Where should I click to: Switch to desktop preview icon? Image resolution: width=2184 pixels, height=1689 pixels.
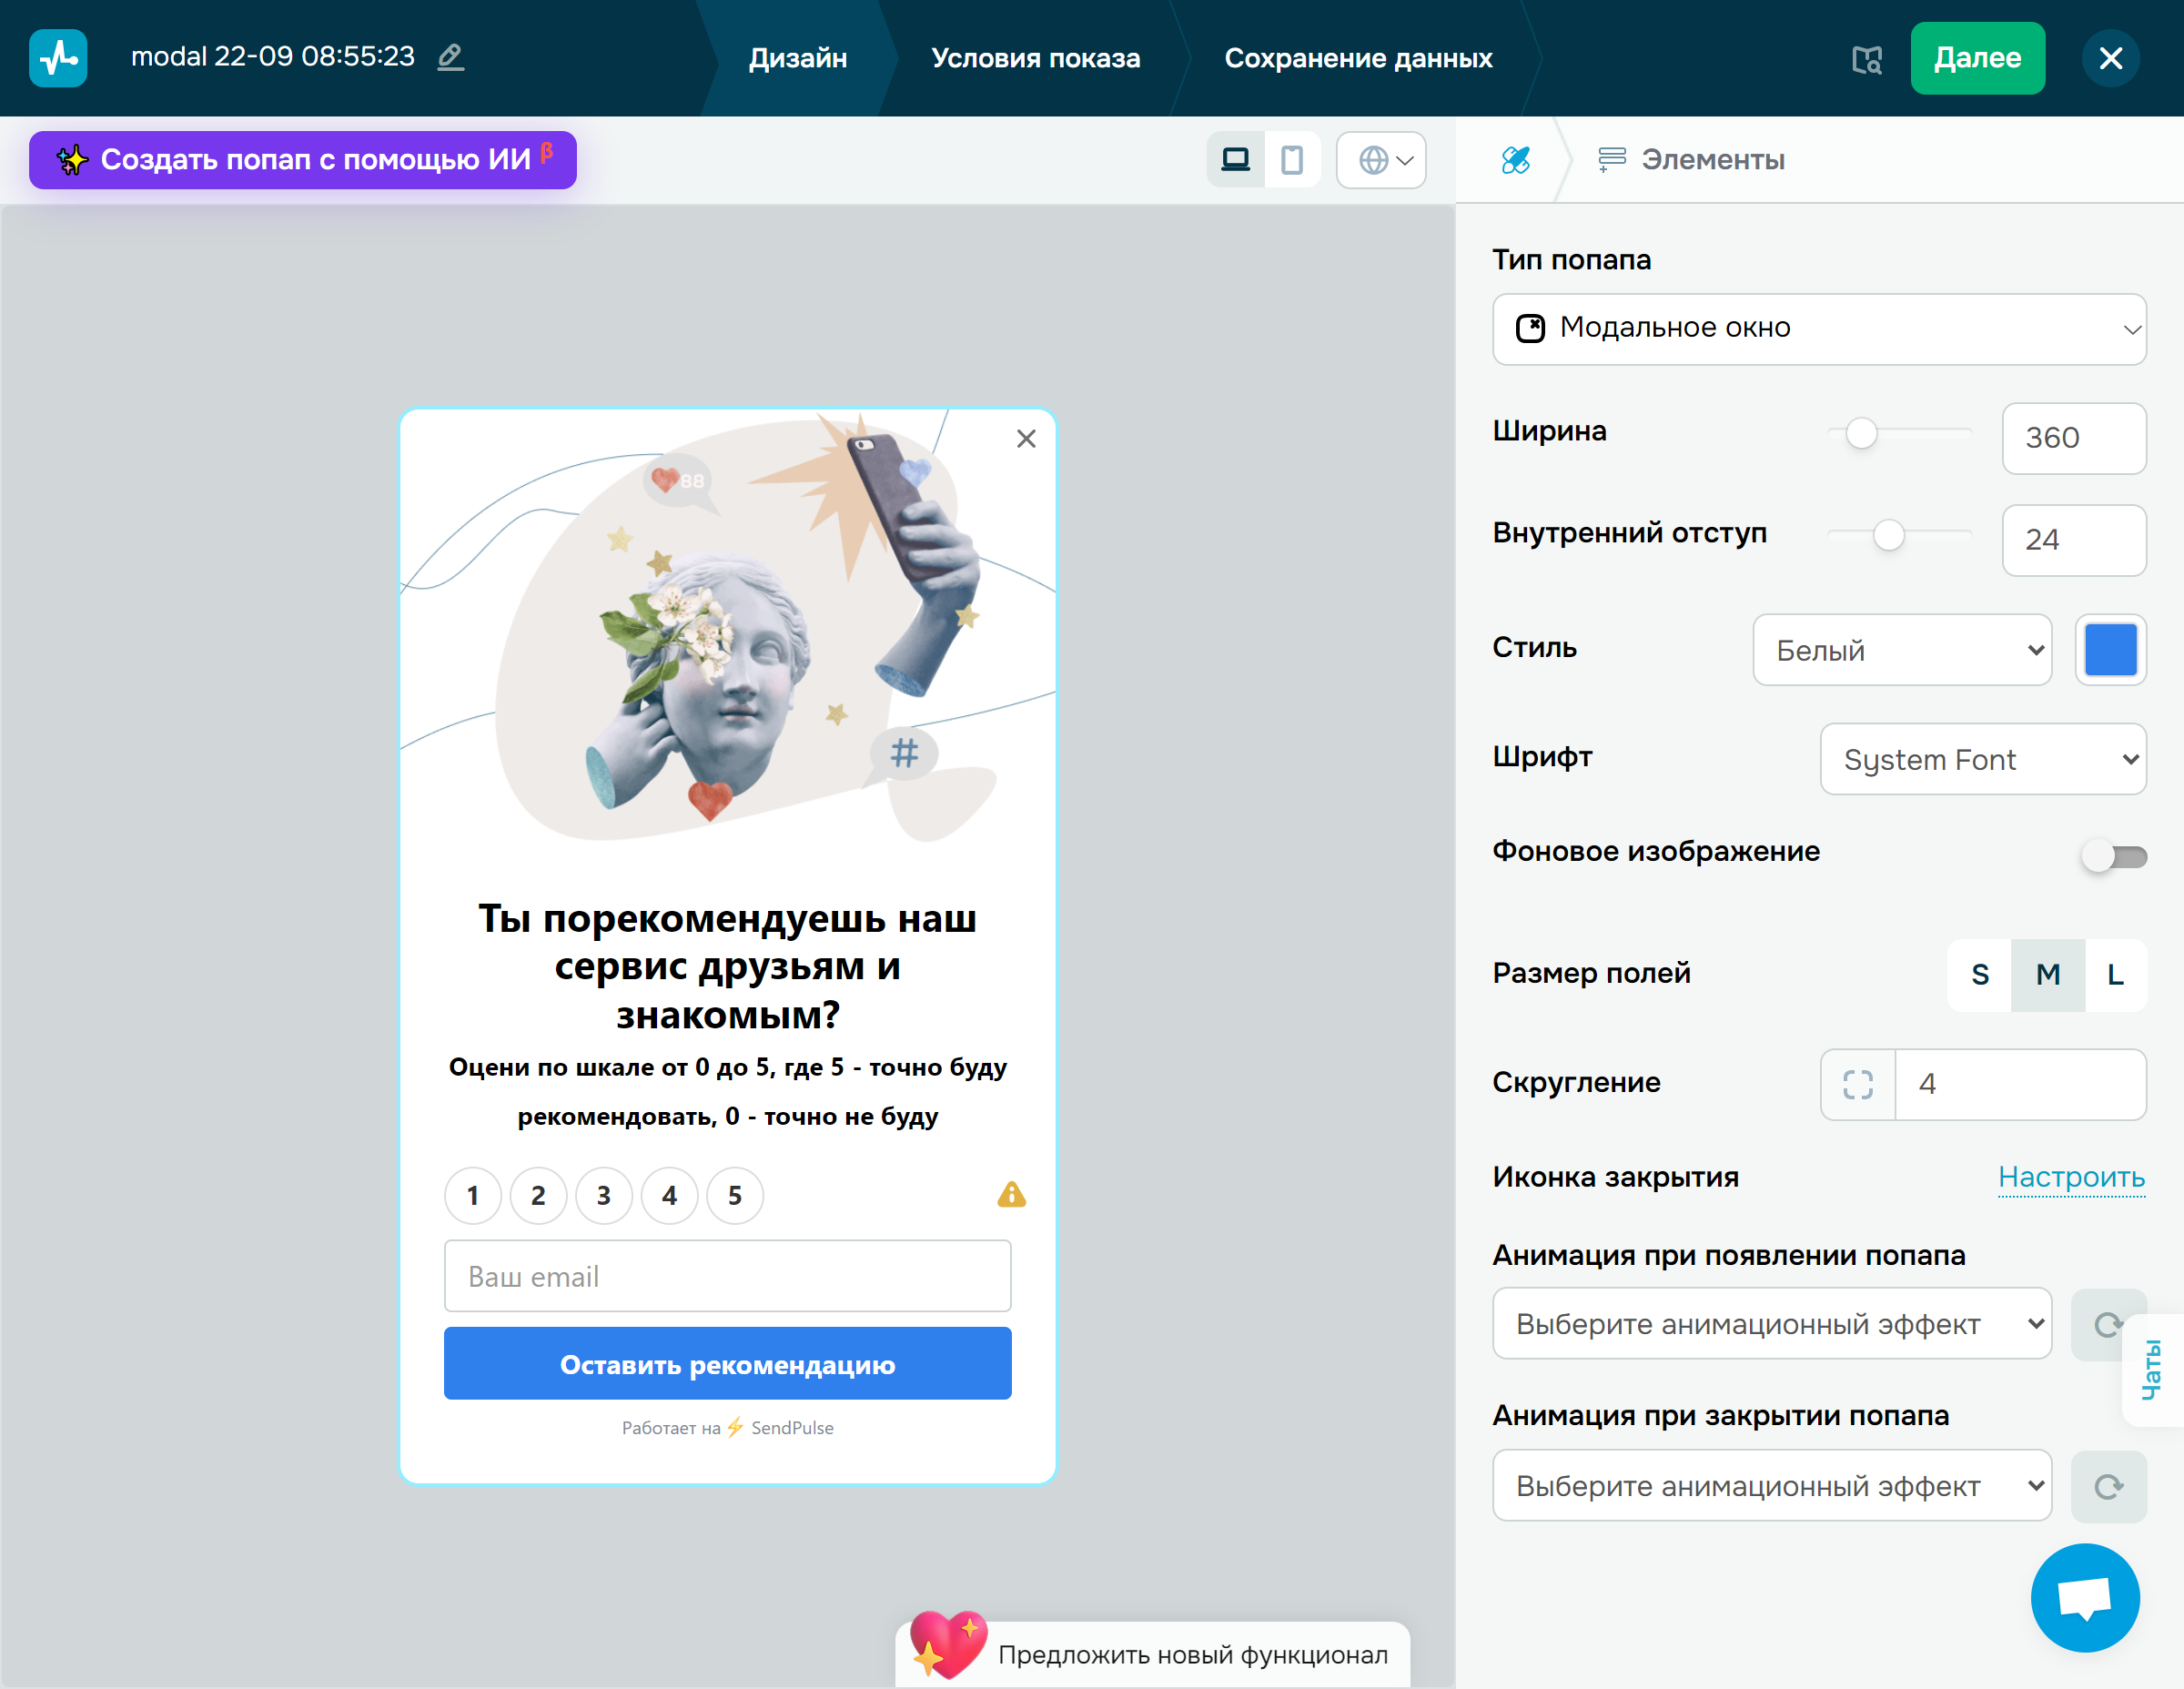click(x=1236, y=159)
